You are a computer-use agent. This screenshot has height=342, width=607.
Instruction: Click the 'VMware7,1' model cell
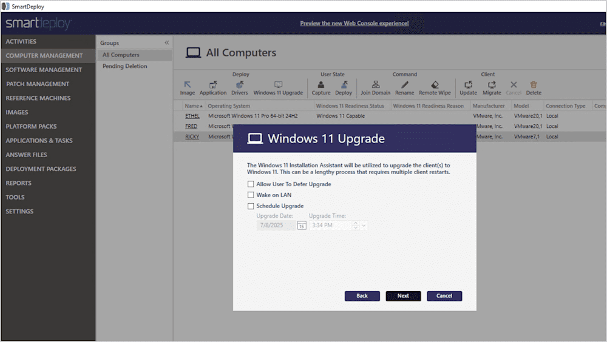click(x=527, y=137)
